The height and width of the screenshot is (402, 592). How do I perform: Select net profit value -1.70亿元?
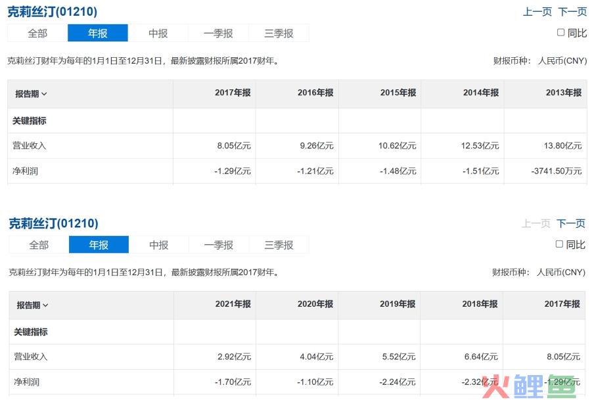pos(233,382)
